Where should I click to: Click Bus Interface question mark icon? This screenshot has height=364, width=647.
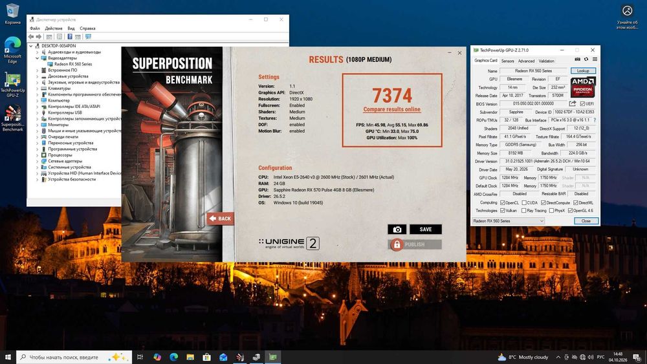point(595,120)
